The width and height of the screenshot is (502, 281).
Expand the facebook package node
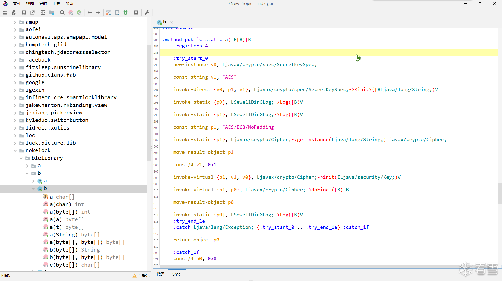point(15,60)
